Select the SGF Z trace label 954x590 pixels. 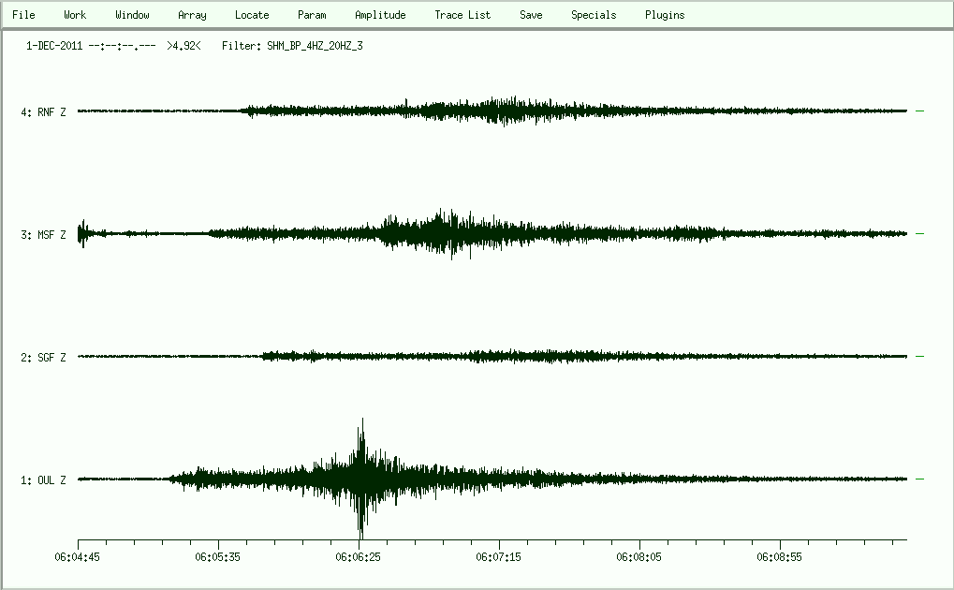pyautogui.click(x=43, y=358)
